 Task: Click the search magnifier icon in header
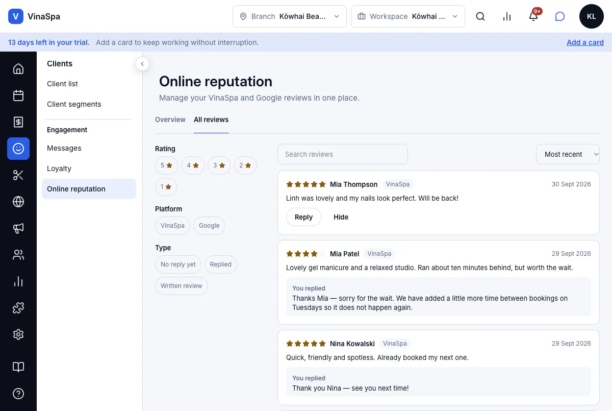click(480, 16)
